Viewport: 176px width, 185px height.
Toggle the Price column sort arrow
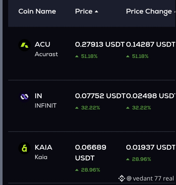97,11
